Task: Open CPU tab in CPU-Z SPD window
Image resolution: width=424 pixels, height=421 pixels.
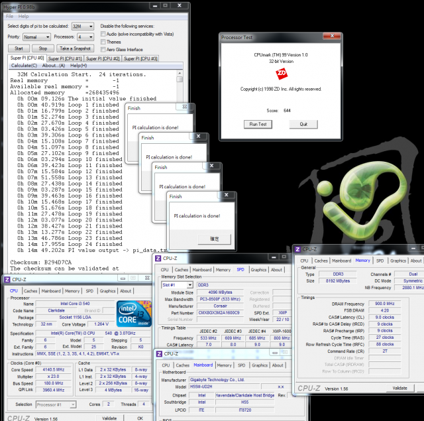Action: [164, 270]
